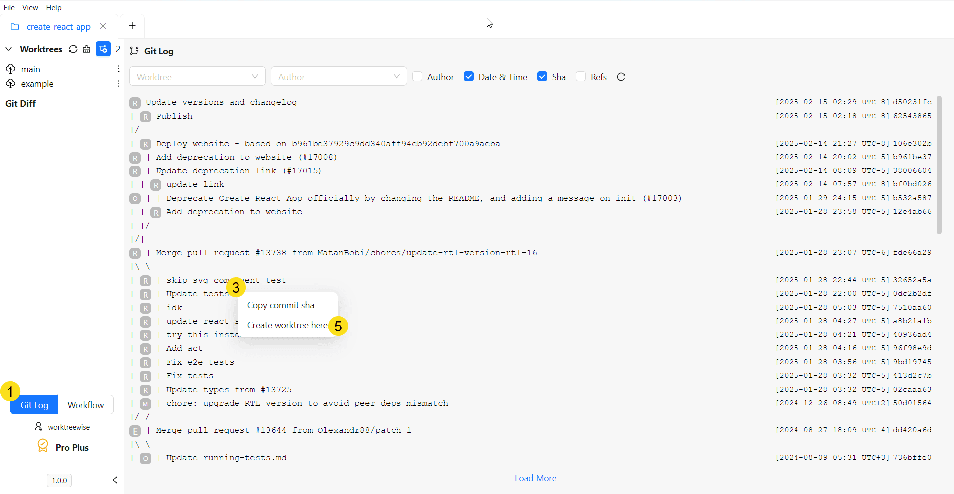
Task: Click the worktreewise account icon at sidebar bottom
Action: click(x=39, y=426)
